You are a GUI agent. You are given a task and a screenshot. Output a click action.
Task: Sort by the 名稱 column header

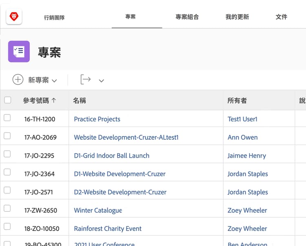(80, 101)
